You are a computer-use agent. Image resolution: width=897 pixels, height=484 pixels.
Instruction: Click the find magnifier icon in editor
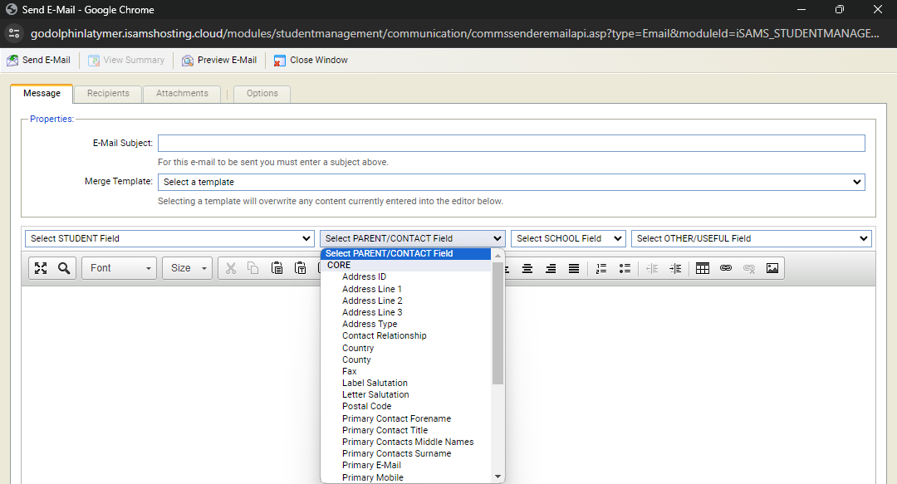pyautogui.click(x=64, y=268)
